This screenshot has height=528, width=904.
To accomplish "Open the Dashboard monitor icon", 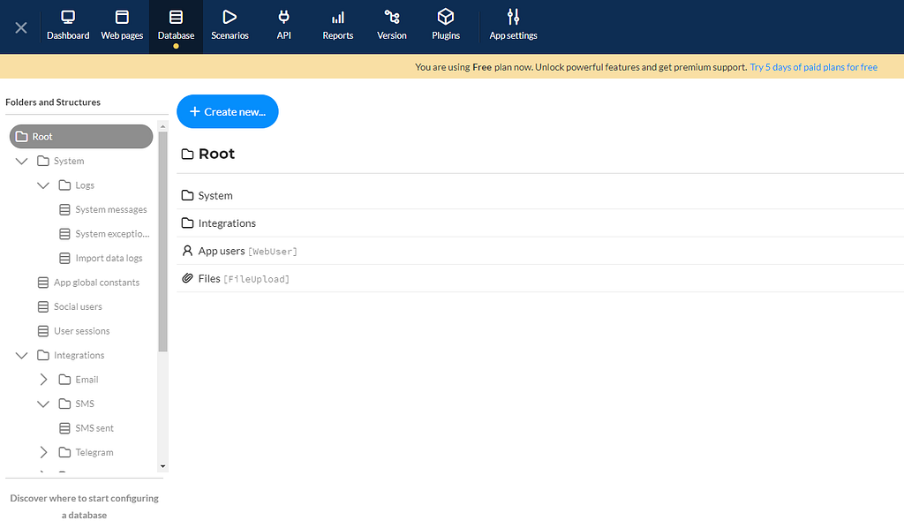I will click(68, 17).
